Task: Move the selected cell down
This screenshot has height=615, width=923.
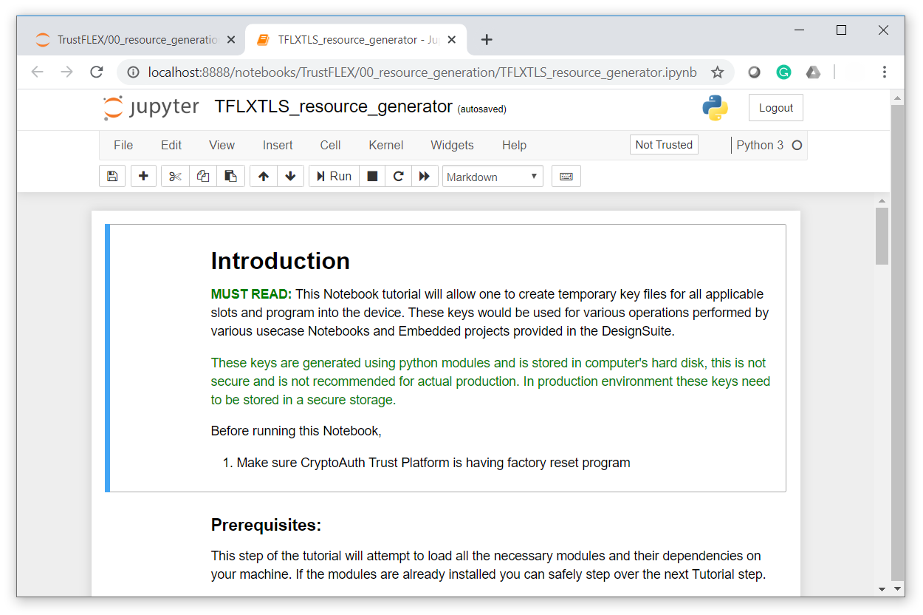Action: pyautogui.click(x=290, y=176)
